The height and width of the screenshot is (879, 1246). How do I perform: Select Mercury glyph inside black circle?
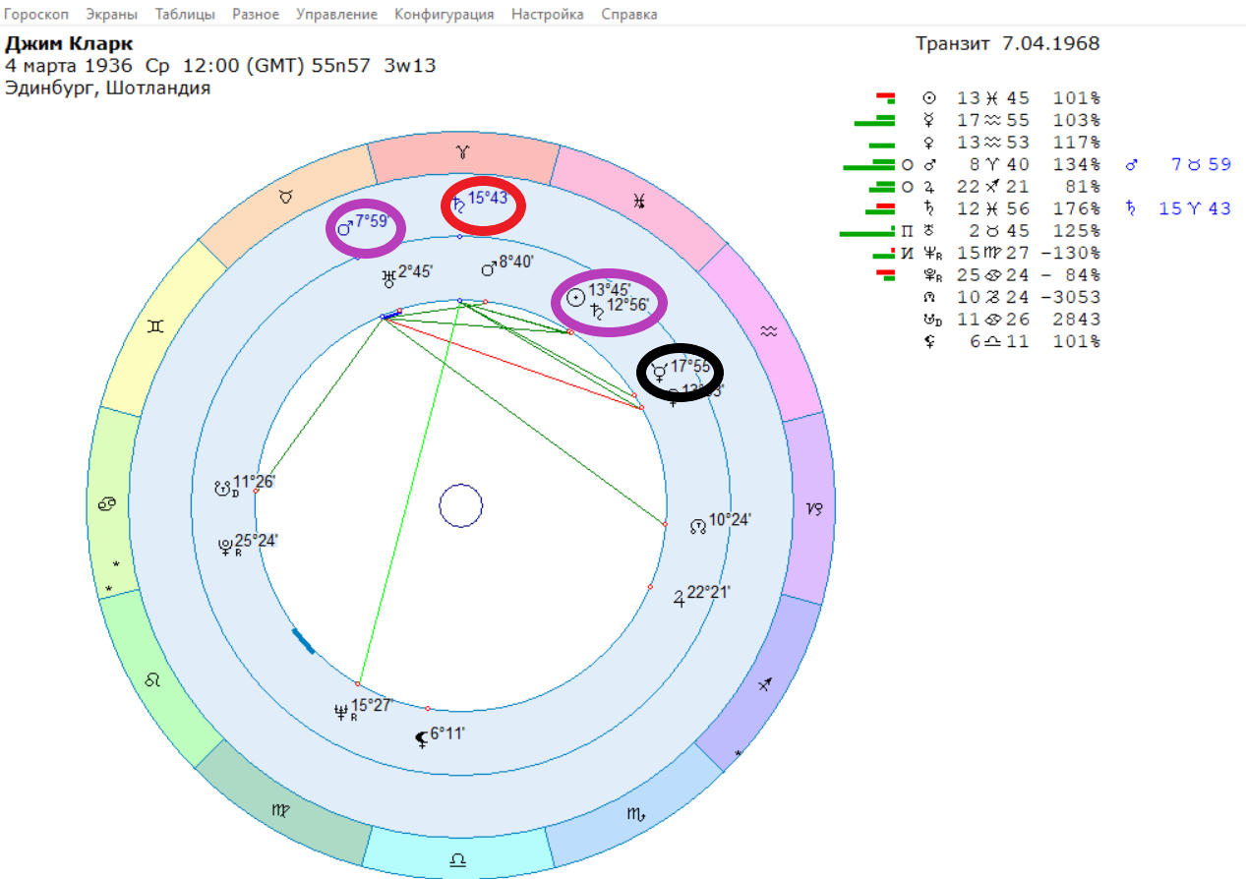[x=659, y=370]
